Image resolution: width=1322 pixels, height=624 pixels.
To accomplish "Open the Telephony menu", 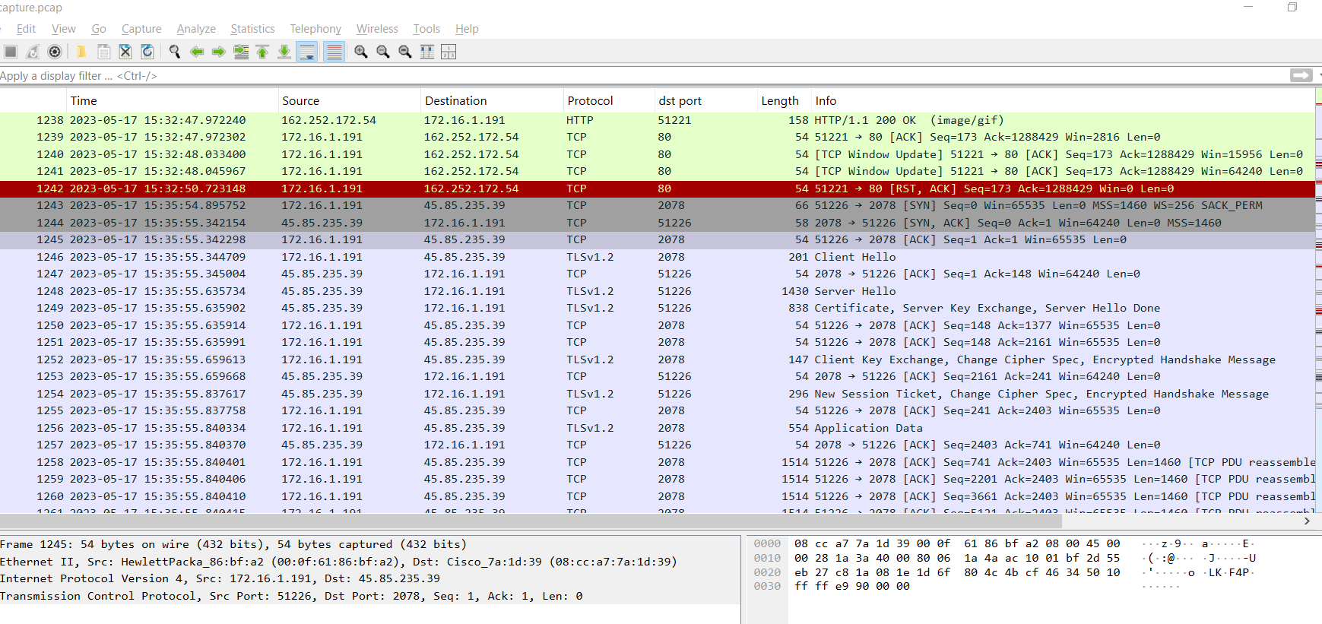I will click(x=315, y=29).
